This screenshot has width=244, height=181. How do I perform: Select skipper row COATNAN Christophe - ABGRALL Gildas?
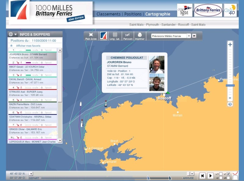pyautogui.click(x=33, y=118)
